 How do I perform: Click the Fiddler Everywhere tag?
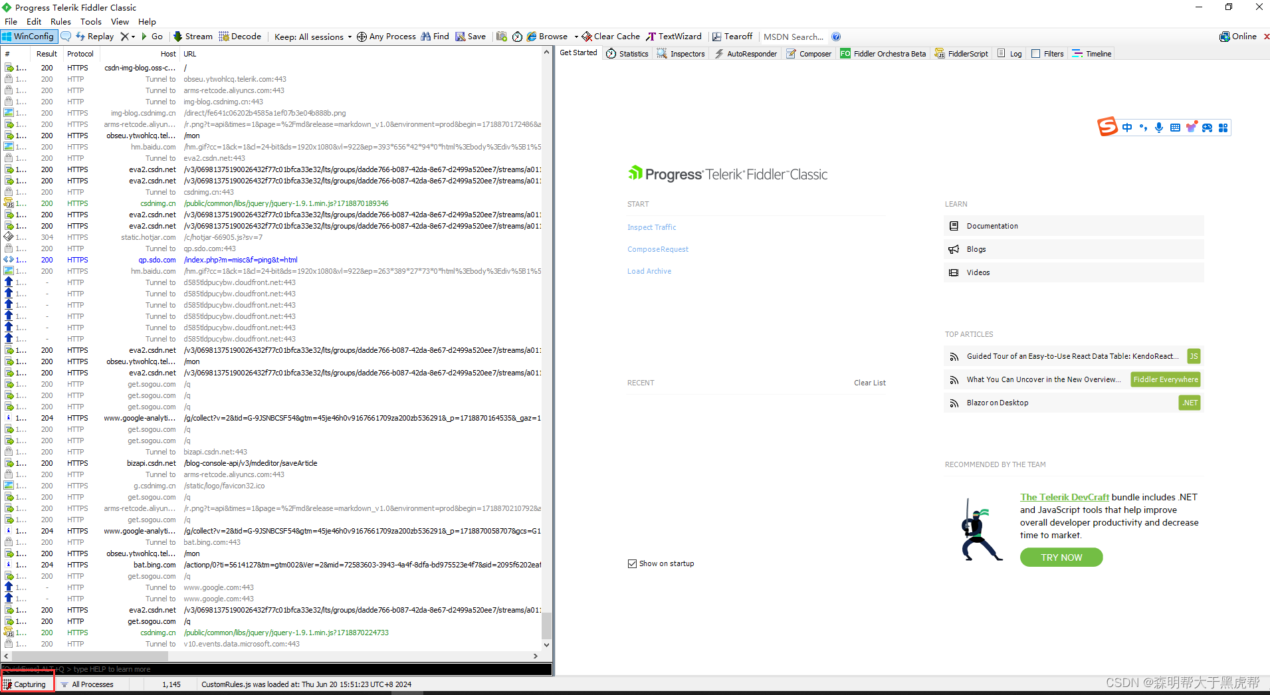1166,379
